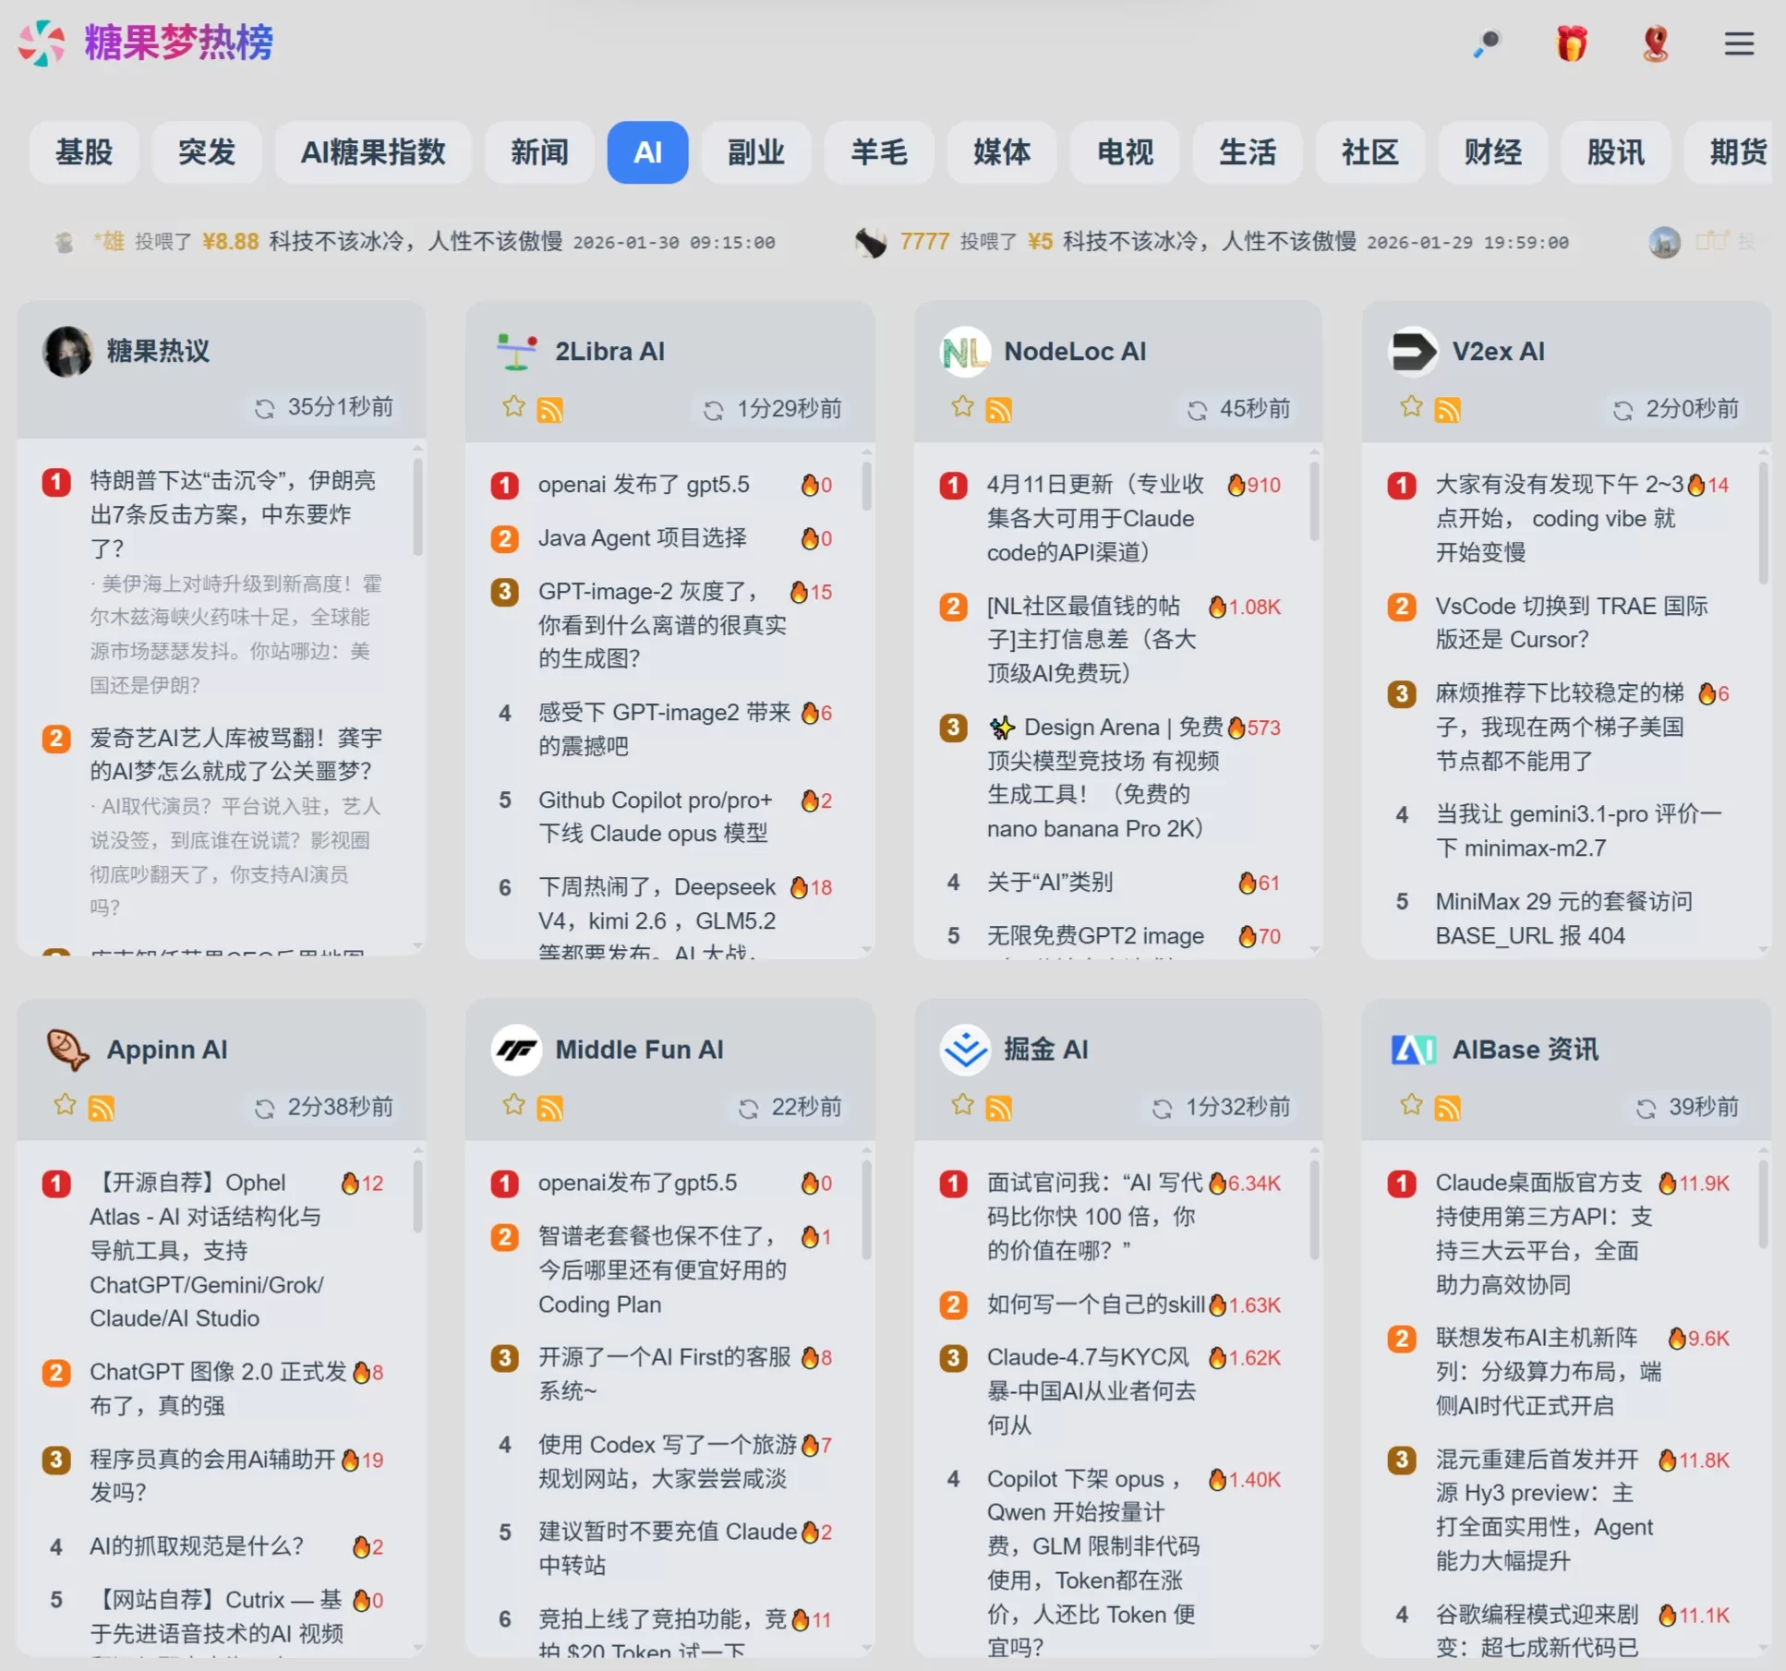Click the 2Libra AI list scrollbar
This screenshot has height=1671, width=1786.
(866, 486)
